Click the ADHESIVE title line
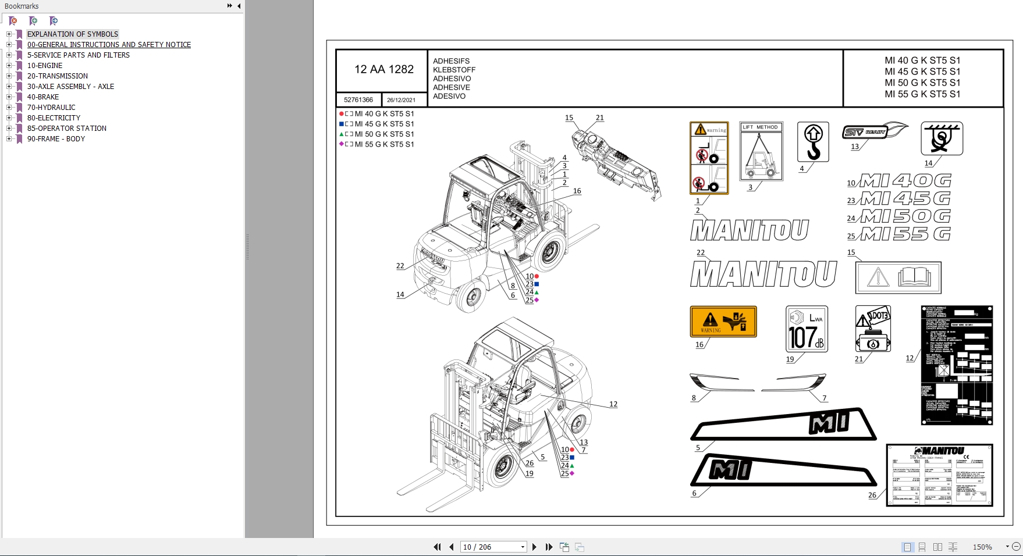The height and width of the screenshot is (556, 1023). (452, 88)
